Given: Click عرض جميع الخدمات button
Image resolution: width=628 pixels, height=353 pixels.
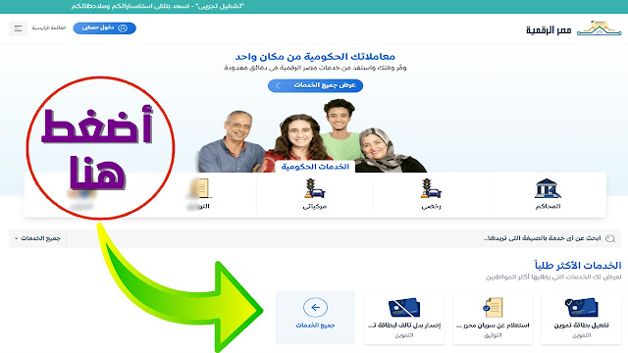Looking at the screenshot, I should 315,85.
